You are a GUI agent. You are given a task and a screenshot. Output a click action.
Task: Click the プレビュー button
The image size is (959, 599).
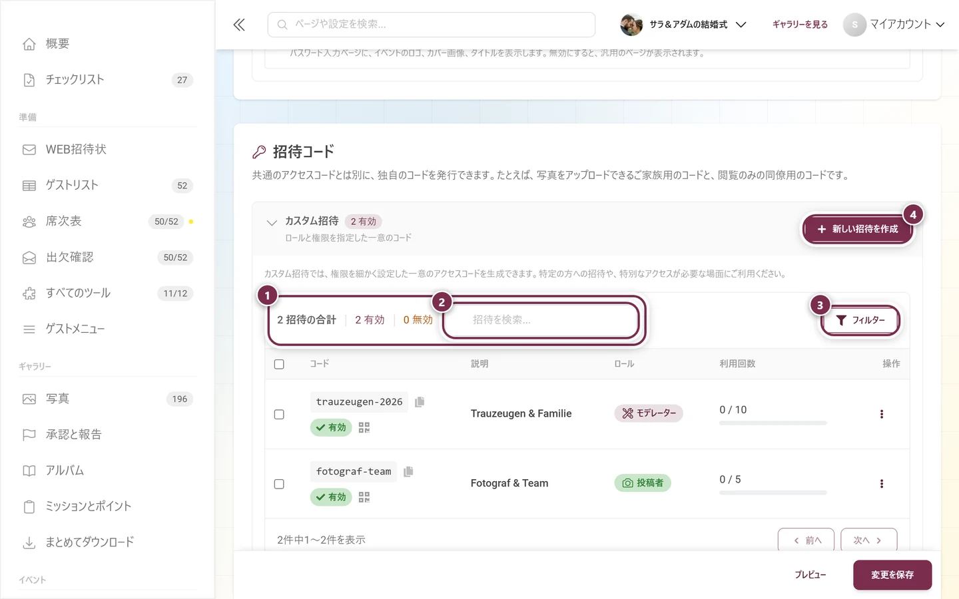tap(810, 575)
